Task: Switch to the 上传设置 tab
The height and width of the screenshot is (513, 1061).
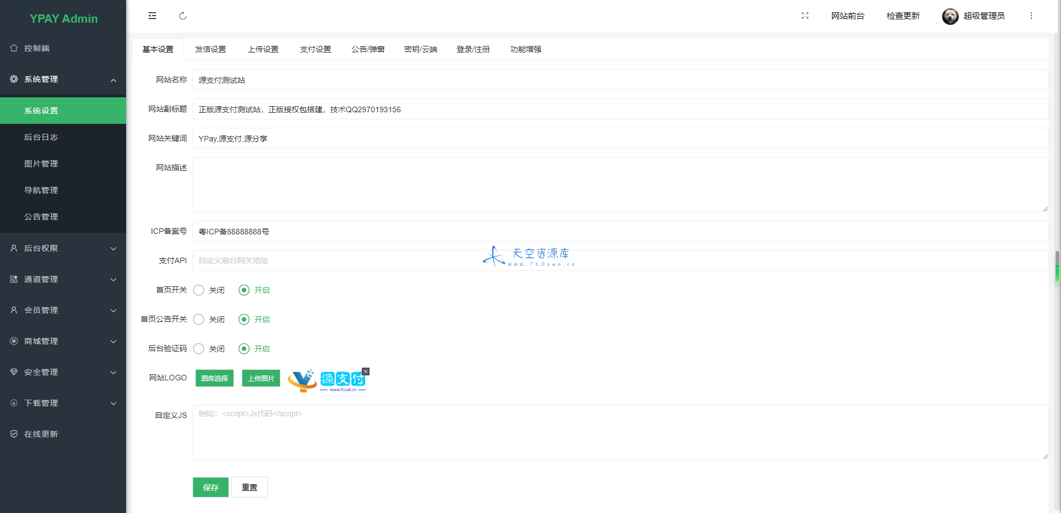Action: coord(263,49)
